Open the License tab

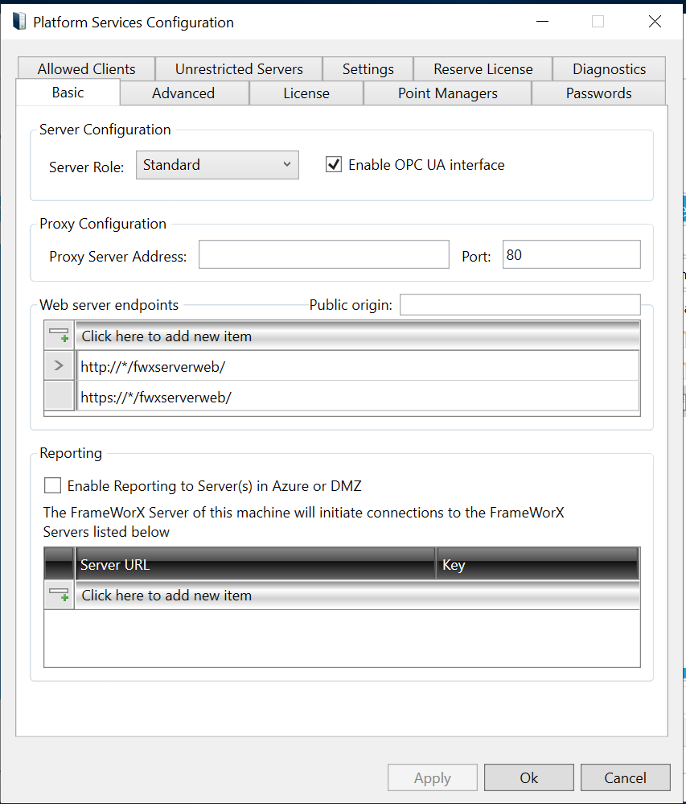pyautogui.click(x=306, y=93)
